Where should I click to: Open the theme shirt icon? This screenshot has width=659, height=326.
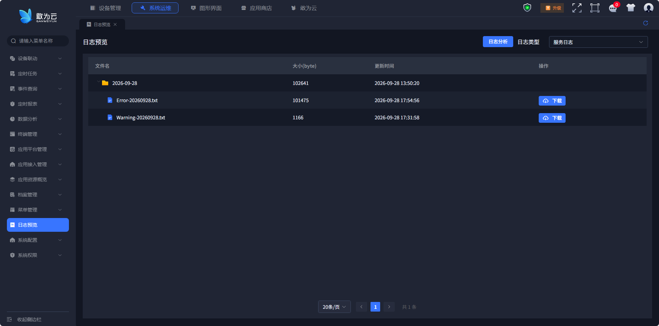631,8
